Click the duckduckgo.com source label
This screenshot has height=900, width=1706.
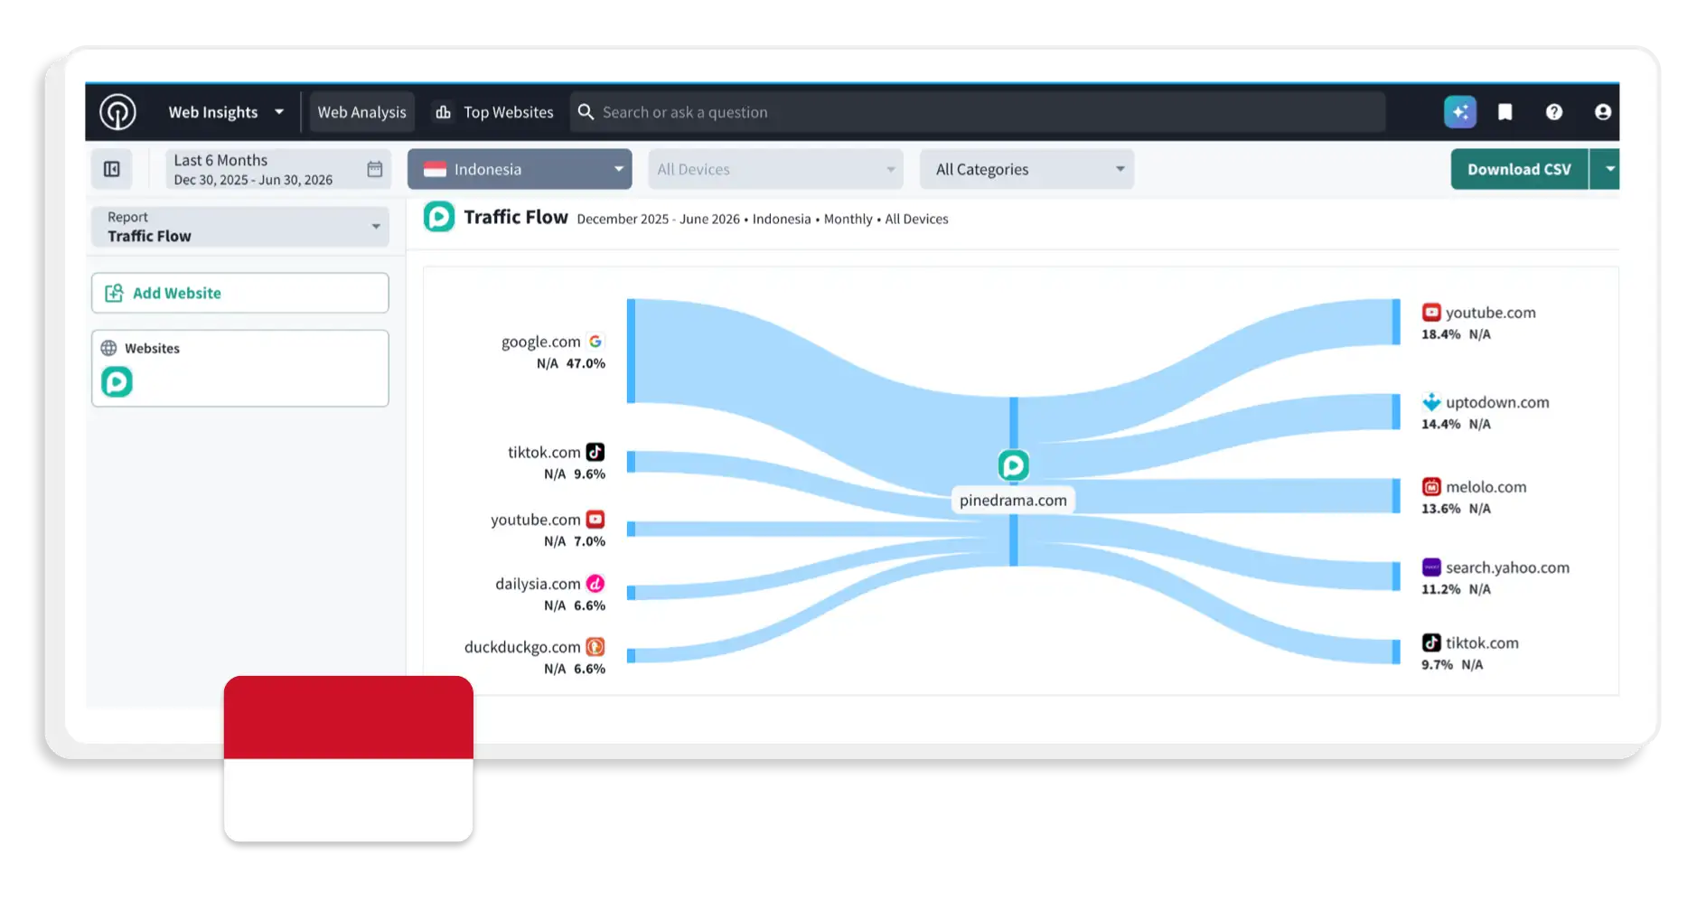point(522,647)
